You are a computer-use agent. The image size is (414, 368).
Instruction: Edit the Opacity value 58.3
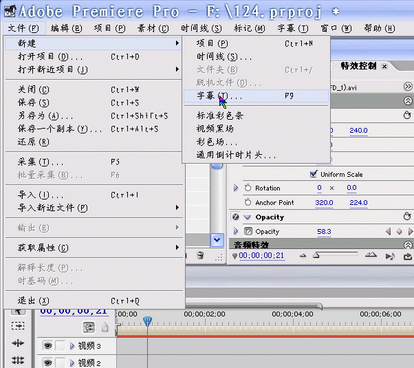pyautogui.click(x=324, y=232)
